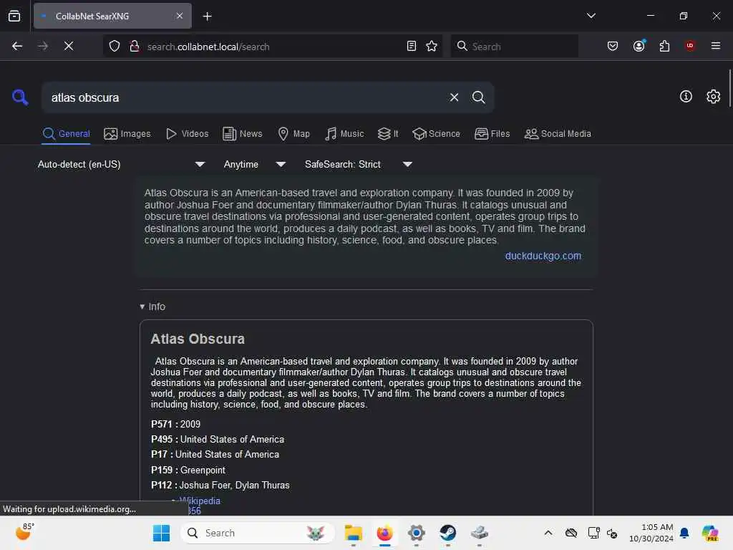Toggle reader view icon
The height and width of the screenshot is (550, 733).
point(412,46)
